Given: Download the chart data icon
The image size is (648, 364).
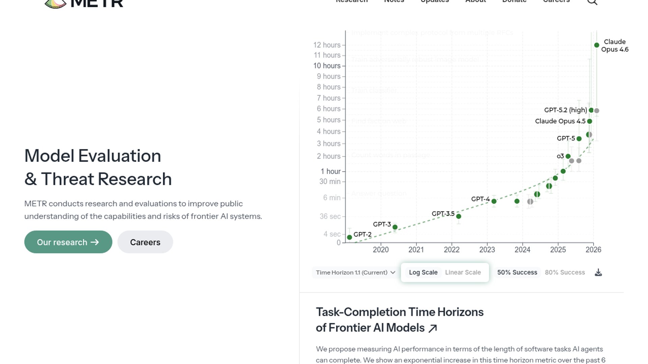Looking at the screenshot, I should (x=598, y=272).
